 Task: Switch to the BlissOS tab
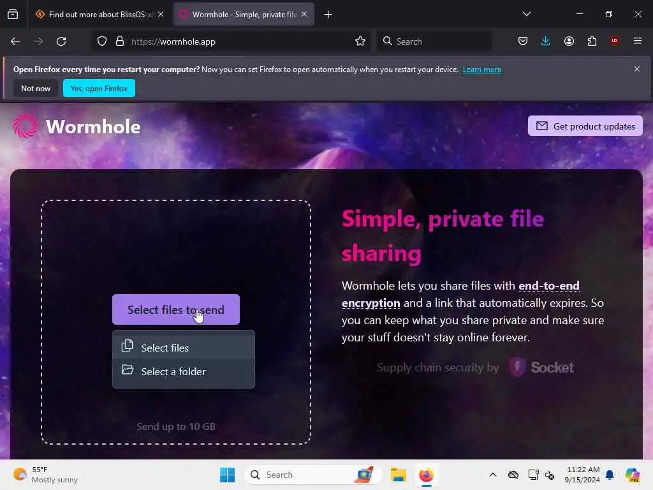(x=99, y=15)
